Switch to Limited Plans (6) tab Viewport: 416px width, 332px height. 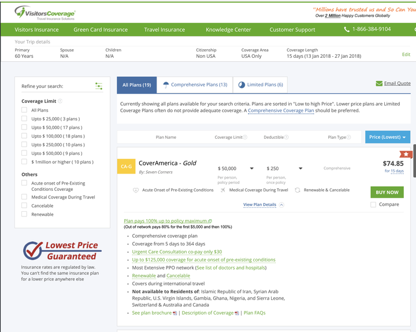coord(260,85)
